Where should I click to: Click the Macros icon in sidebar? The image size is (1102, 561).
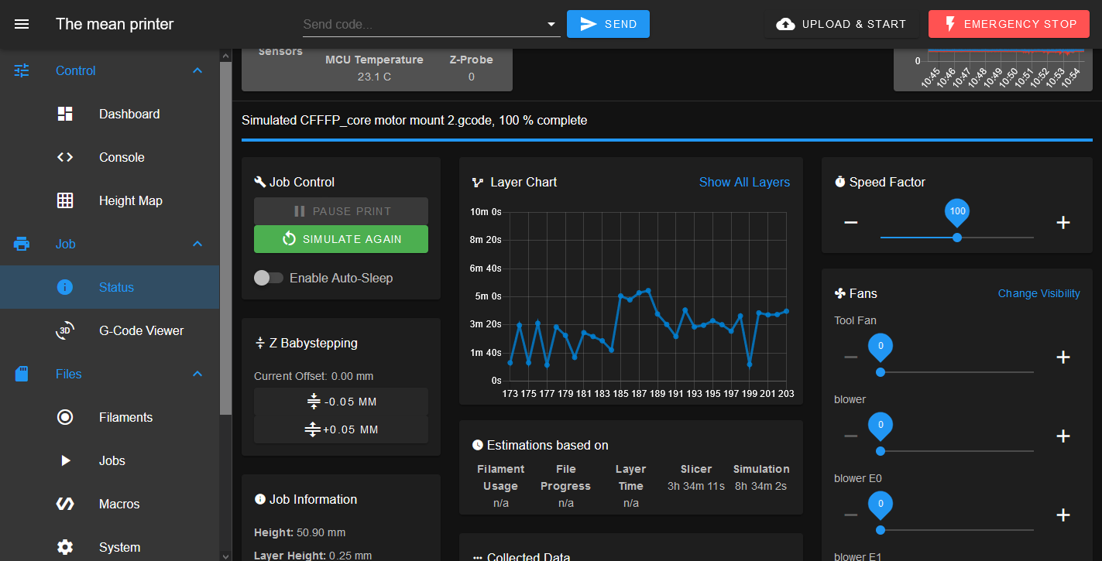pos(65,504)
